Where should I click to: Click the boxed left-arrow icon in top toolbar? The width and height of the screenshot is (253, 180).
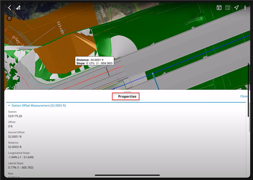pos(219,8)
